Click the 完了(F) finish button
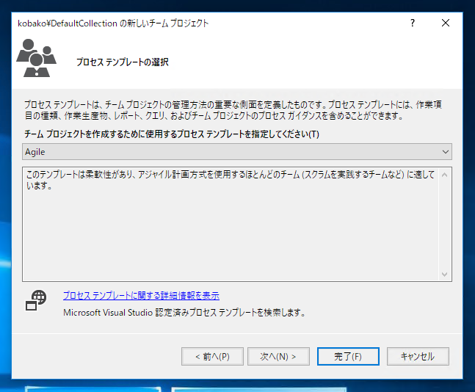 pos(348,357)
